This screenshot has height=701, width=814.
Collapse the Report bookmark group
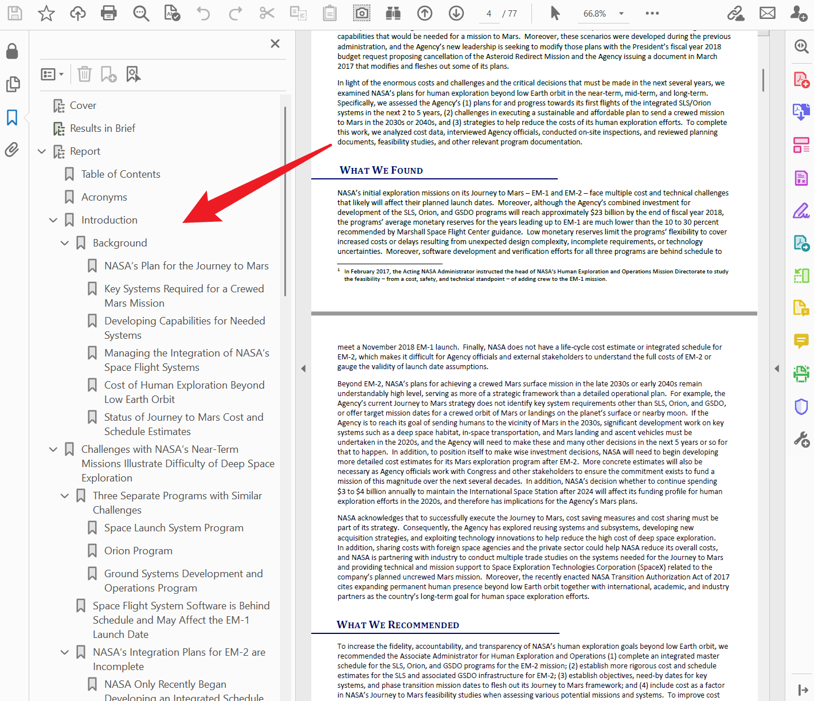point(42,151)
